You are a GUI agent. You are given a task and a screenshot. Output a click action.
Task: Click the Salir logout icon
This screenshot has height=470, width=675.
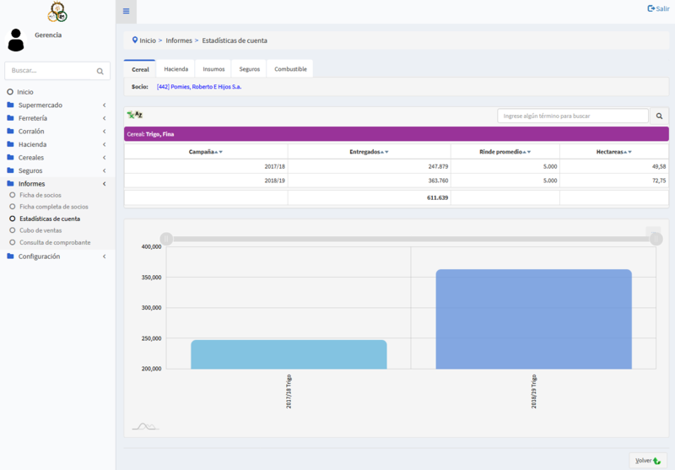point(651,8)
